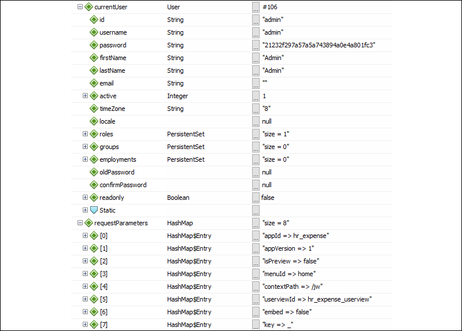Select the confirmPassword variable row
The width and height of the screenshot is (462, 331).
pos(231,185)
